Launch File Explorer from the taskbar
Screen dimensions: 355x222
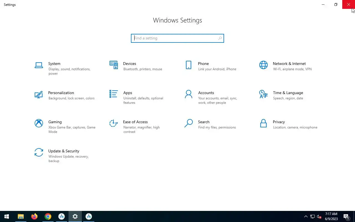tap(21, 216)
